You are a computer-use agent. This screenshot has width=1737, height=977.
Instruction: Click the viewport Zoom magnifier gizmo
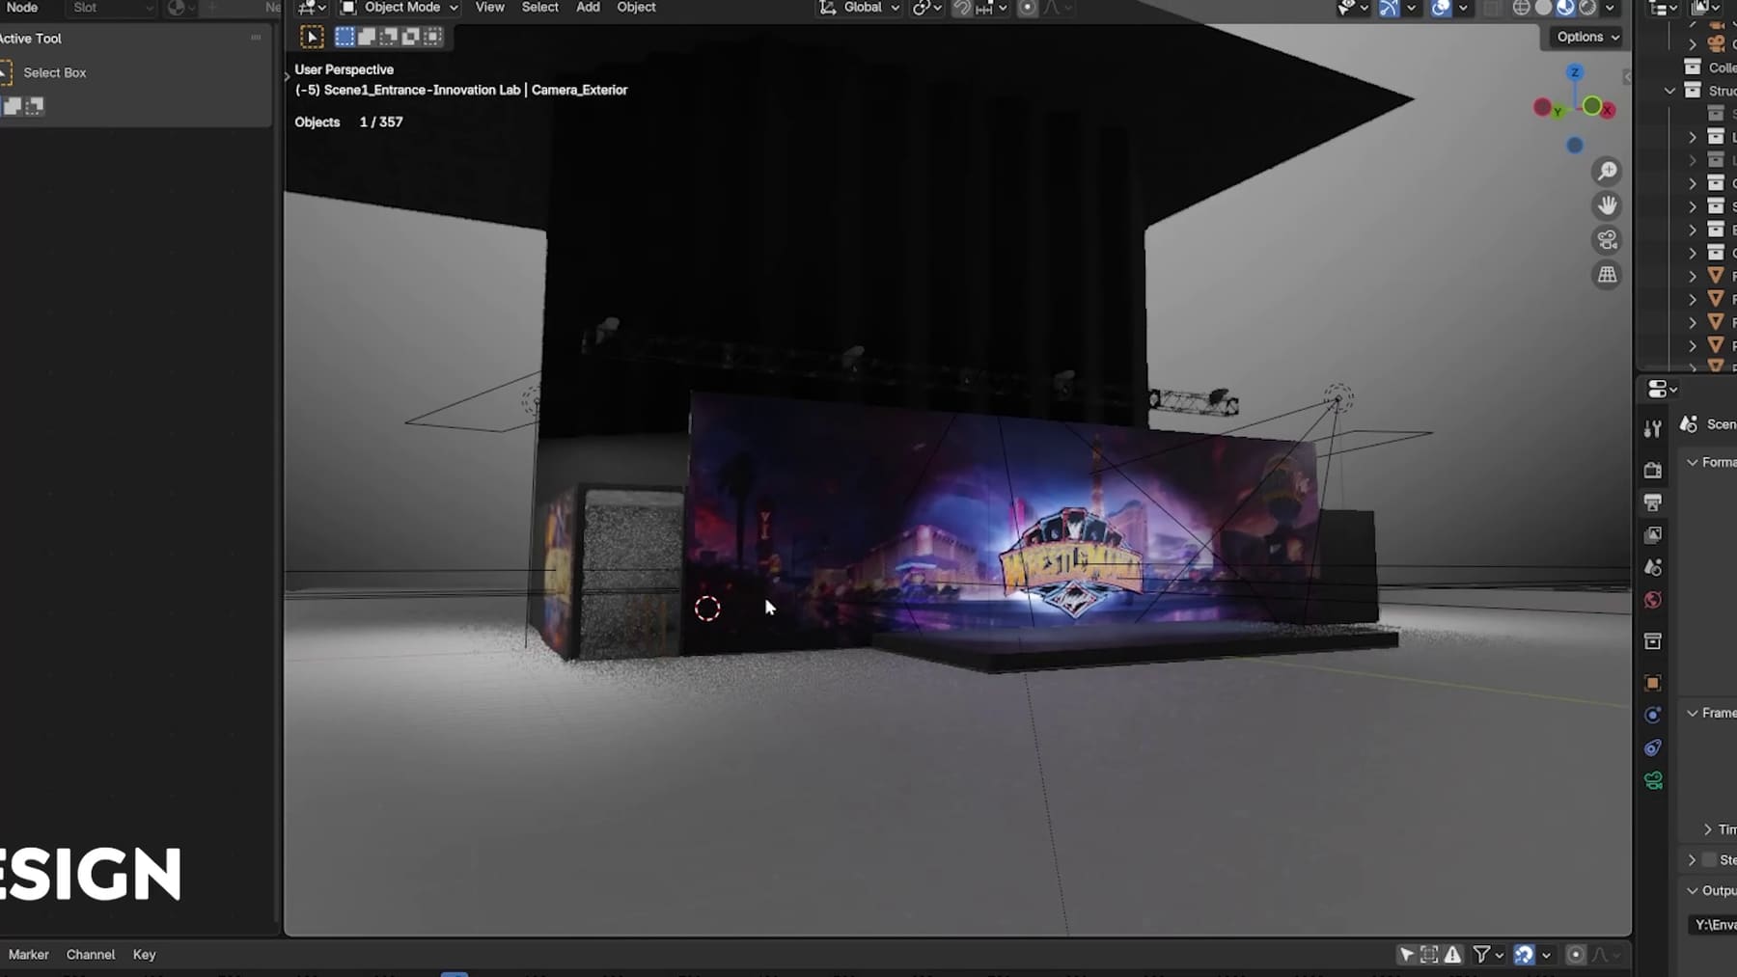[x=1607, y=172]
